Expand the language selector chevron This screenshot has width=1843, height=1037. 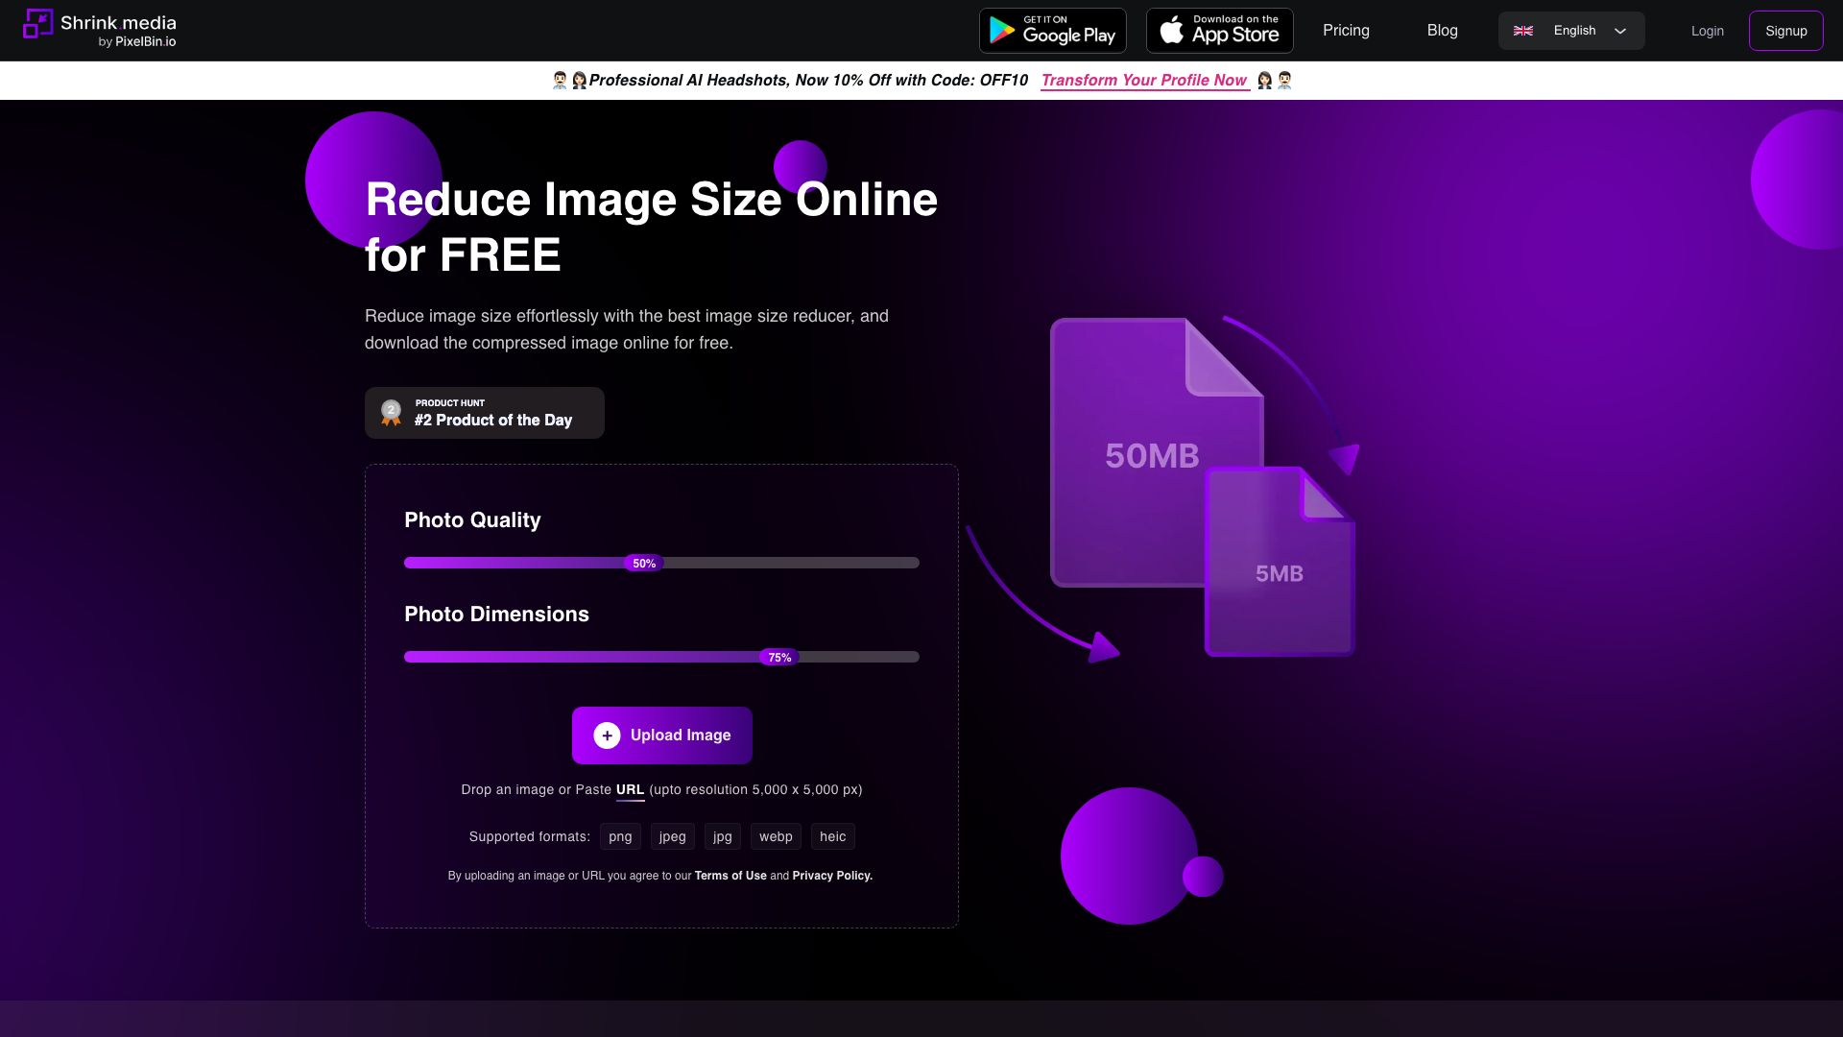pyautogui.click(x=1619, y=31)
